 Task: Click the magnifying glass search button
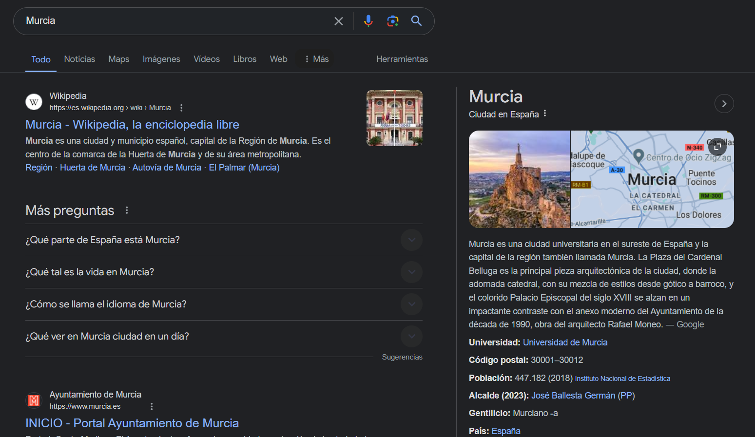point(416,21)
